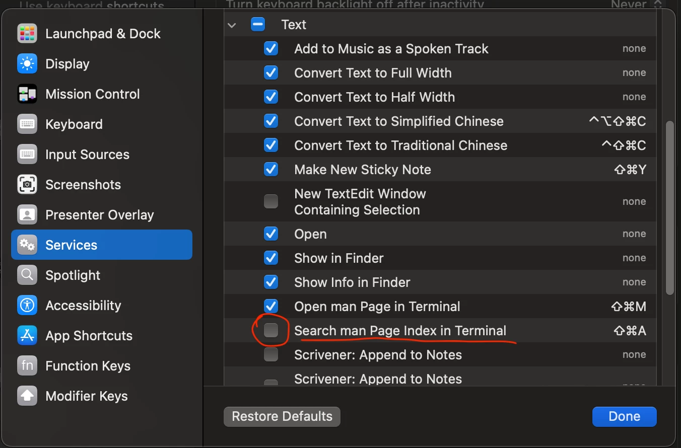
Task: Open the Display settings icon
Action: pos(27,64)
